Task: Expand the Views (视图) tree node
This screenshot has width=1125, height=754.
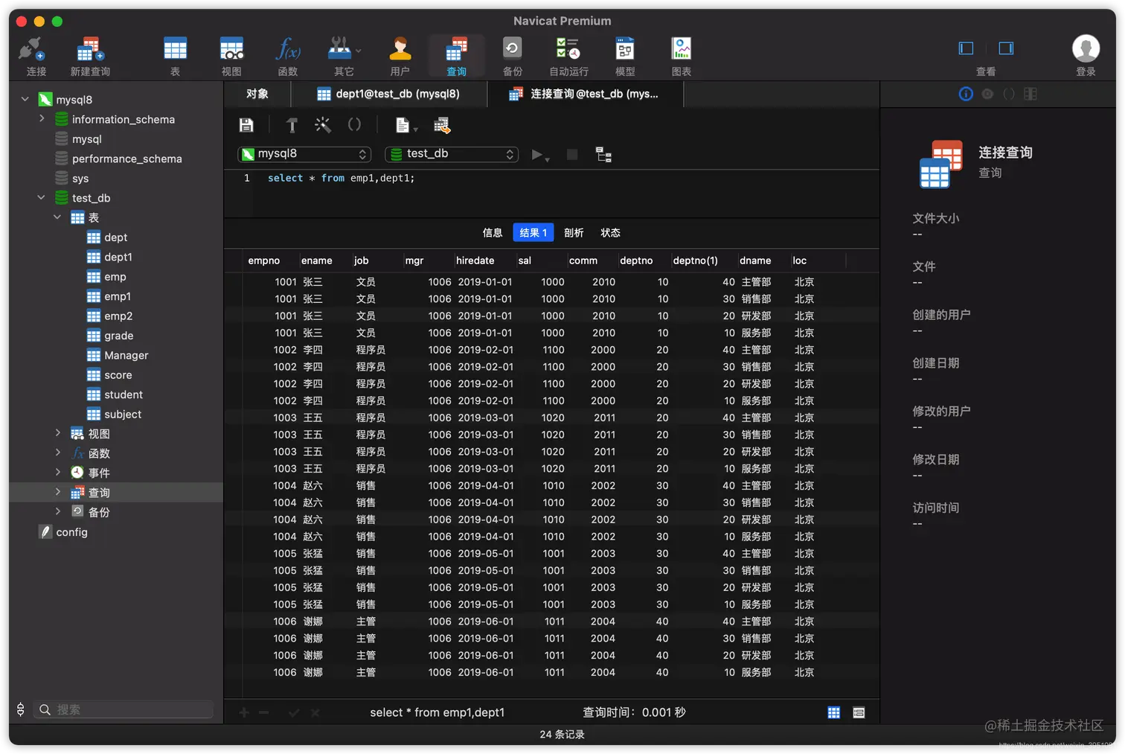Action: click(58, 432)
